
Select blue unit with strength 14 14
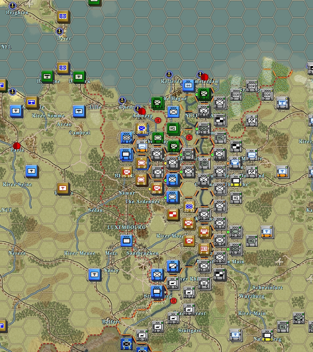point(126,138)
